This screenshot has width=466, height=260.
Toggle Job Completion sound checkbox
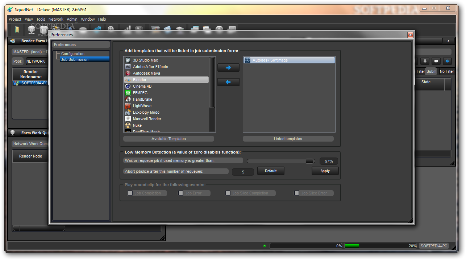(130, 193)
